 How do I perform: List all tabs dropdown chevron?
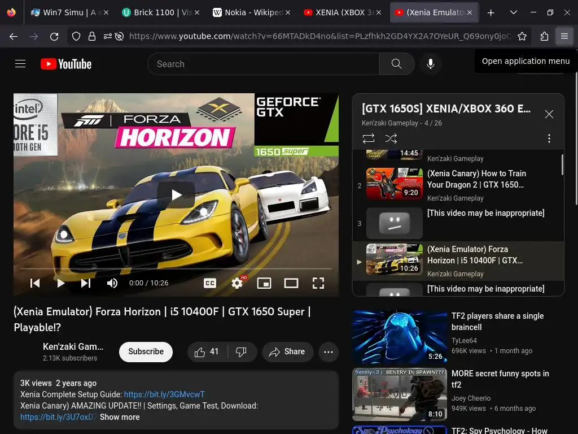point(513,12)
